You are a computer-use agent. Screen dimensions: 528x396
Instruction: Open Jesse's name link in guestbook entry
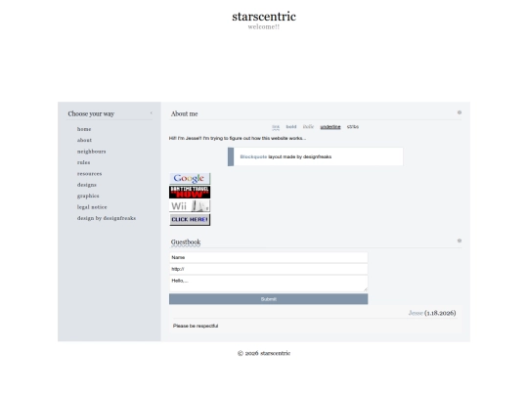click(416, 313)
